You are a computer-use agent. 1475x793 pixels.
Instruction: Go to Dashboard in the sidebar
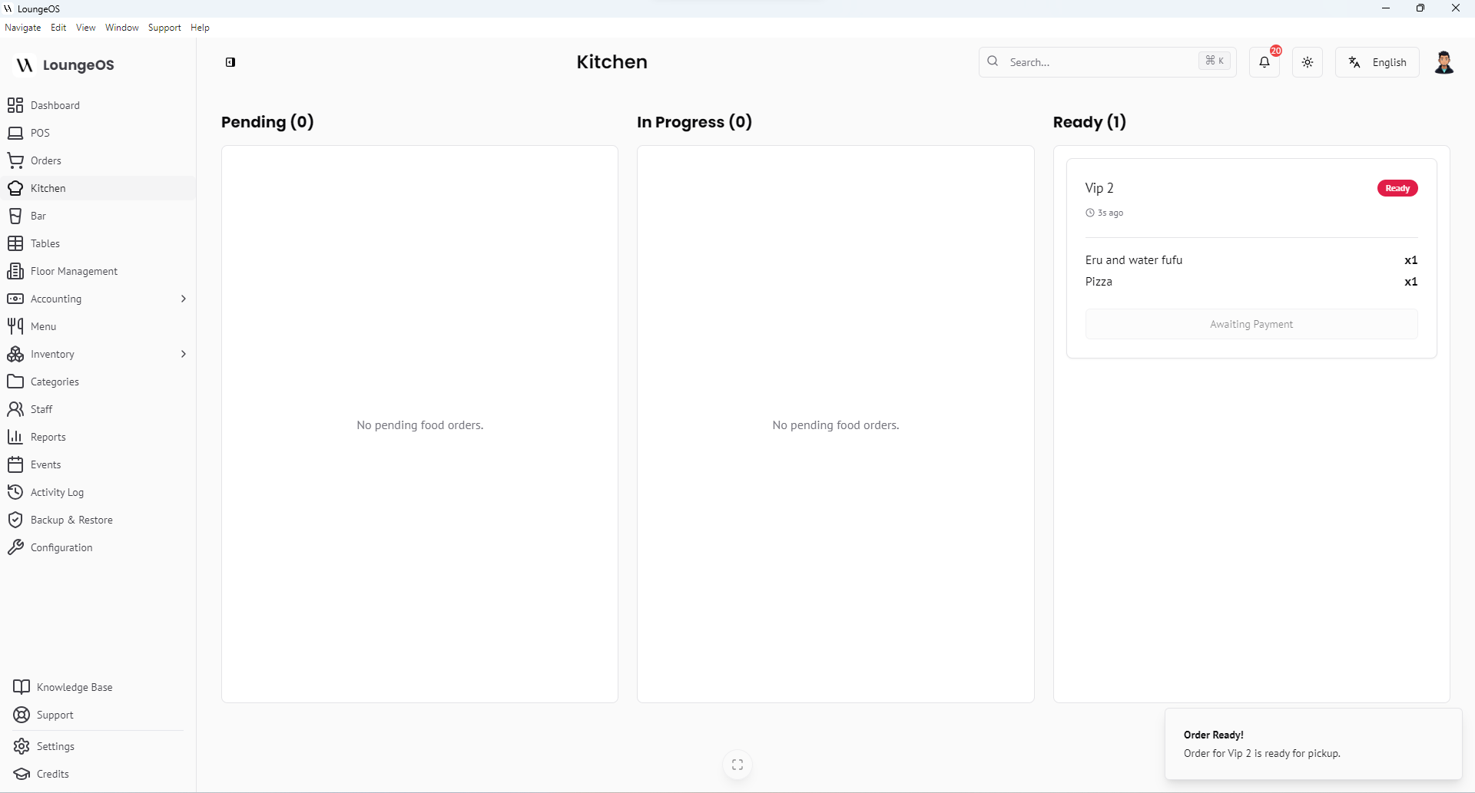click(55, 105)
